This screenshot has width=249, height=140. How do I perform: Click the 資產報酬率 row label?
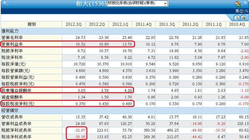coord(12,97)
